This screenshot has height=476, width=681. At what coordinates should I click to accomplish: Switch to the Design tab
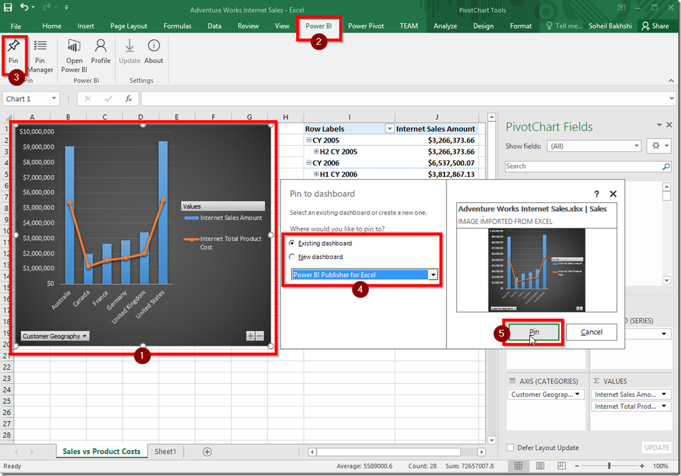(484, 26)
